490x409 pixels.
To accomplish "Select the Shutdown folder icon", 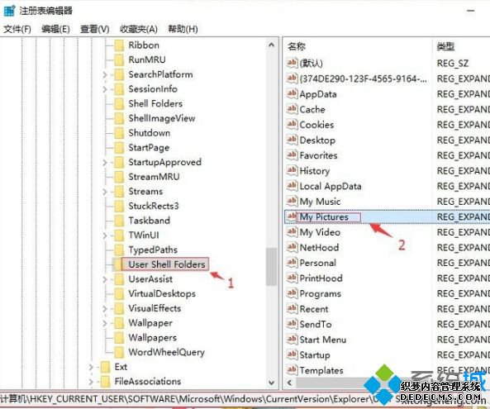I will point(119,133).
